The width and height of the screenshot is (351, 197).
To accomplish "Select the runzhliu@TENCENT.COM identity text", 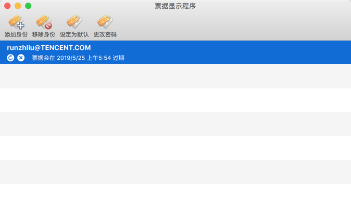I will (49, 48).
